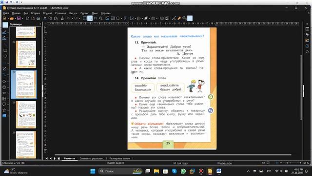Screen dimensions: 312x176
Task: Click the Paste clipboard icon
Action: [56, 19]
